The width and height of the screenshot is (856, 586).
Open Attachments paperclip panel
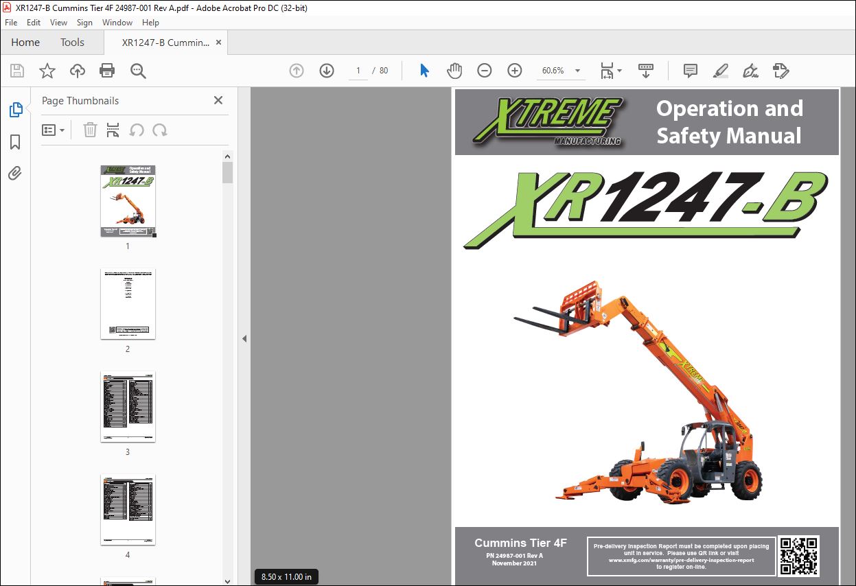15,174
